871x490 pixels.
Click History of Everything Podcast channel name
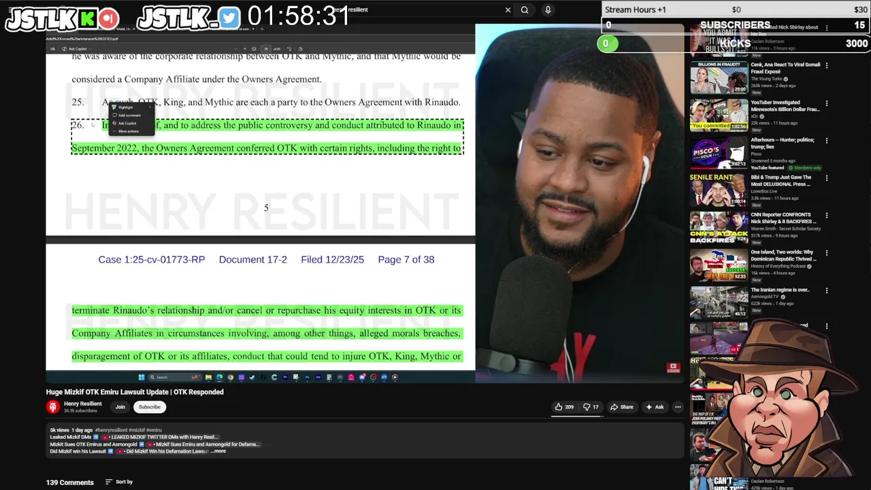point(779,266)
